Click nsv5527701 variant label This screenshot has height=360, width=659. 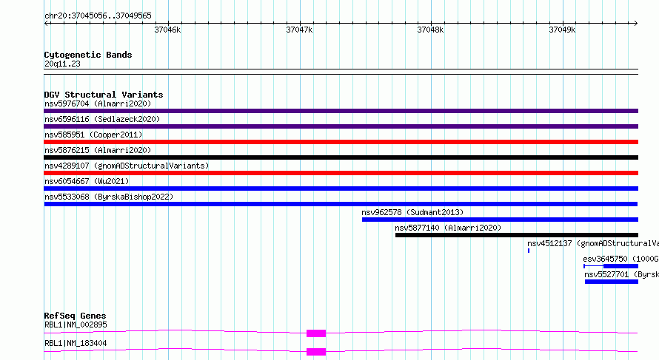point(621,274)
